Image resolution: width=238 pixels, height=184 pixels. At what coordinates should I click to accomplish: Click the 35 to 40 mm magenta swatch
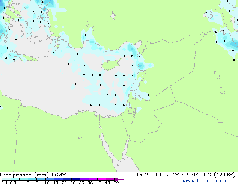93,179
